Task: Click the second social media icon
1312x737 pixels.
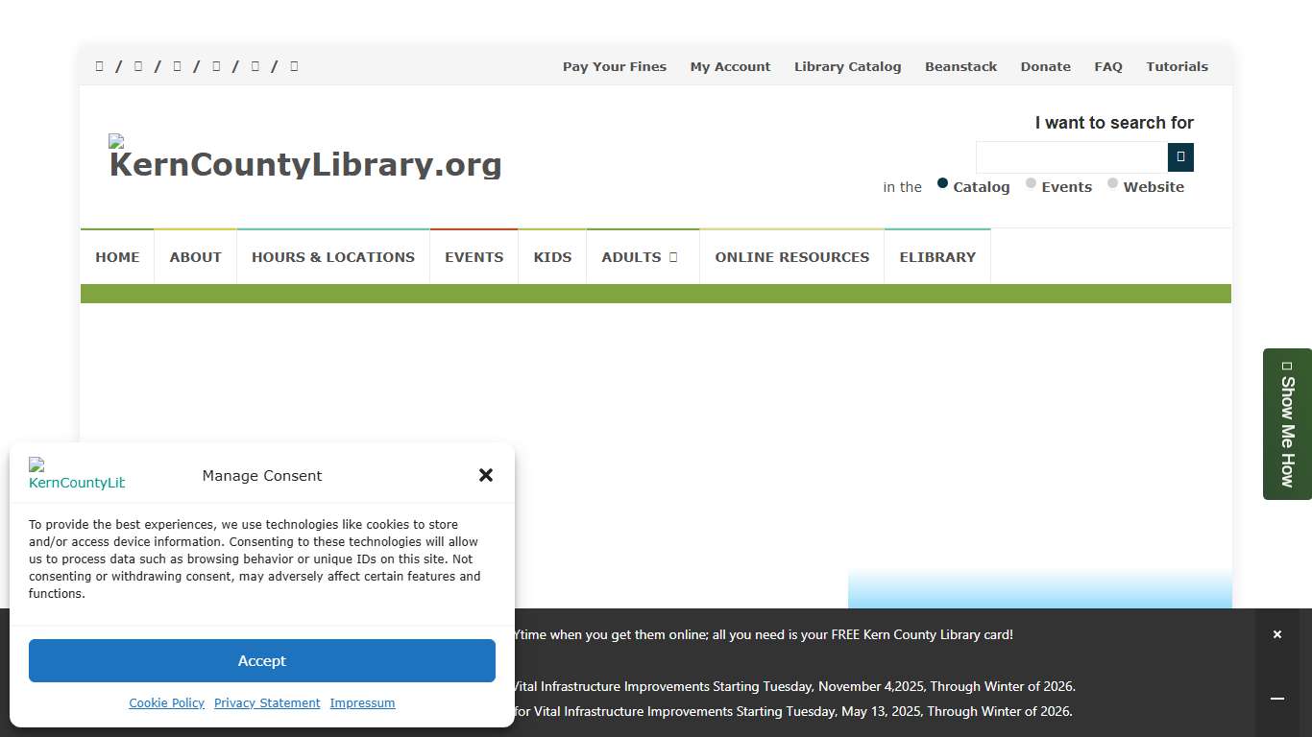Action: click(x=137, y=66)
